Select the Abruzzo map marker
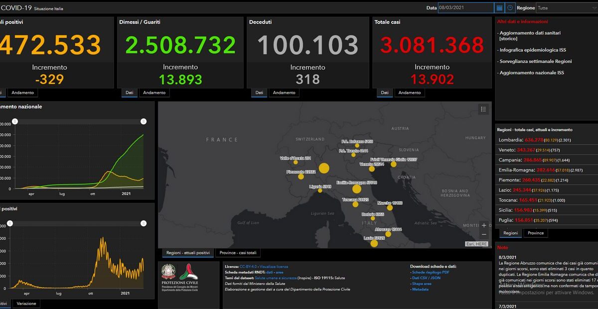The image size is (598, 309). [x=388, y=234]
